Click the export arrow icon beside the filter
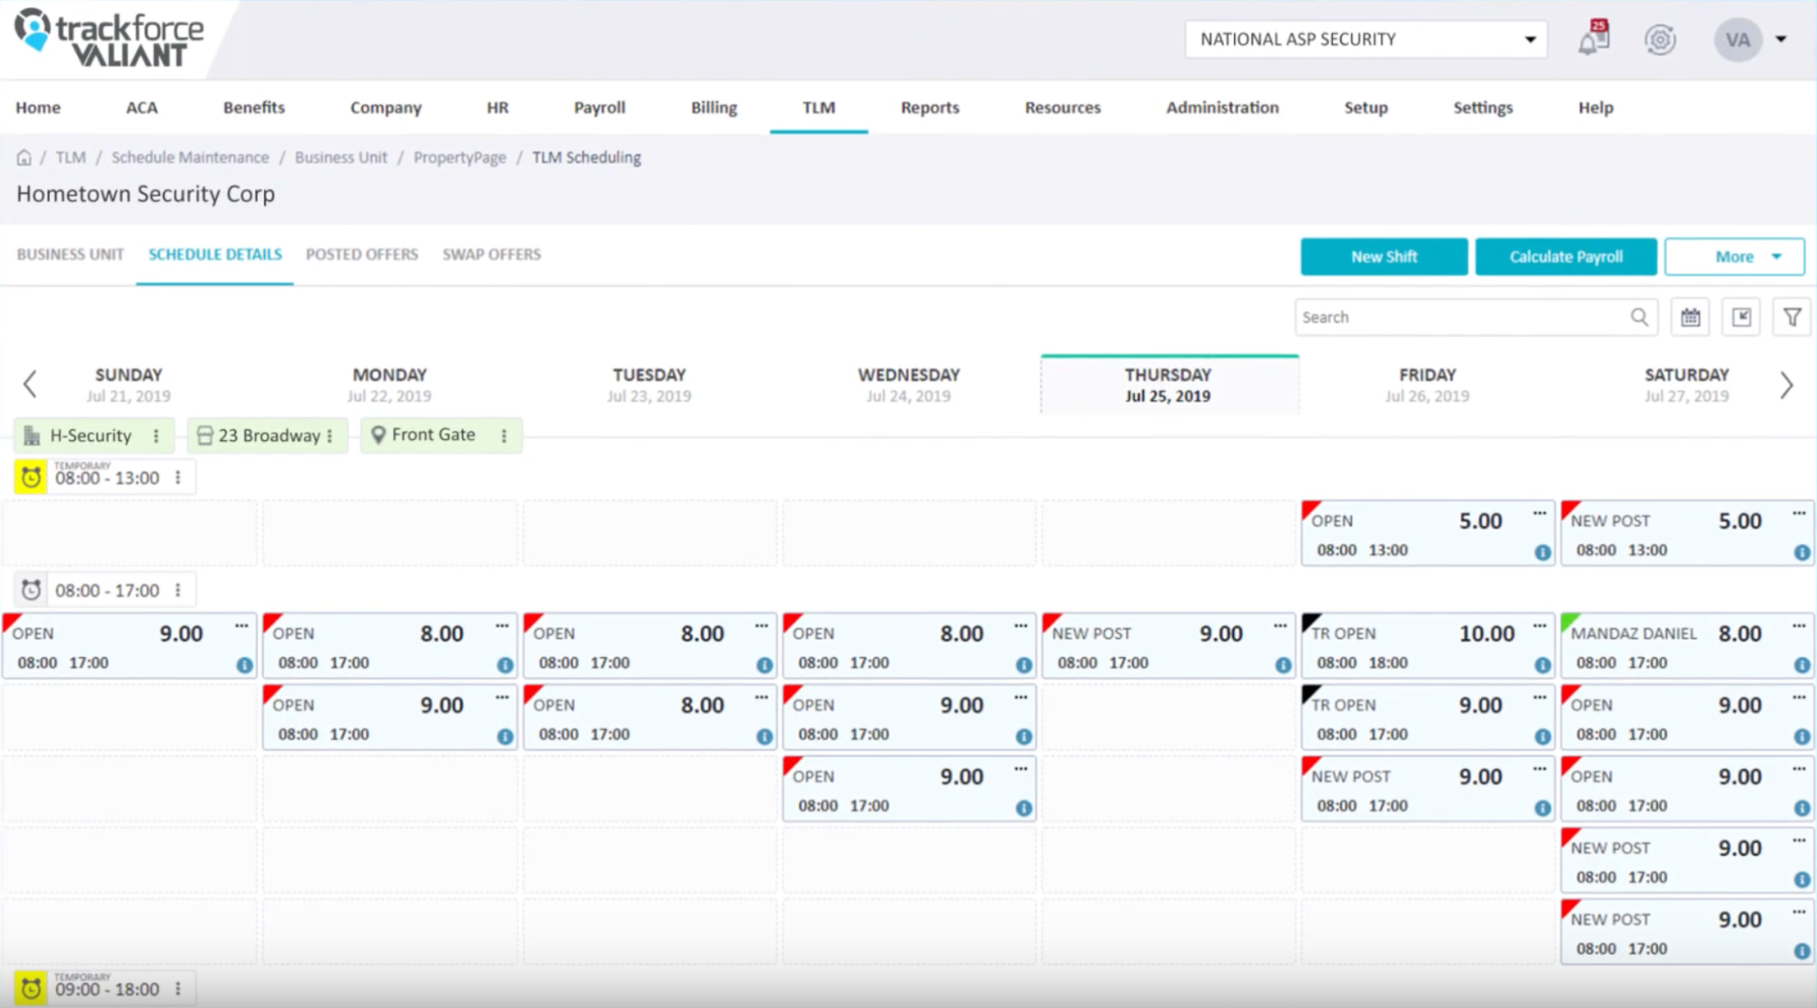Viewport: 1817px width, 1008px height. [1740, 317]
